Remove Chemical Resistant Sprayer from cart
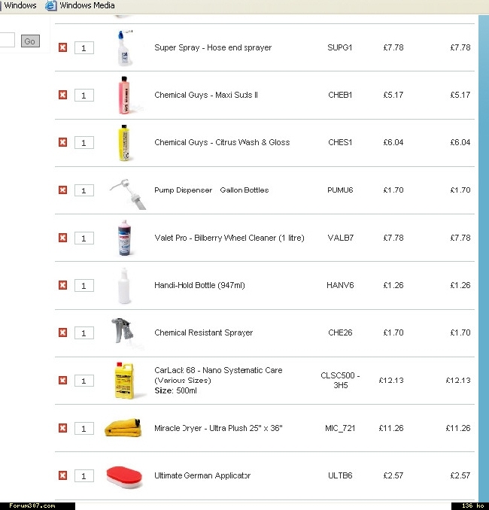 click(62, 332)
